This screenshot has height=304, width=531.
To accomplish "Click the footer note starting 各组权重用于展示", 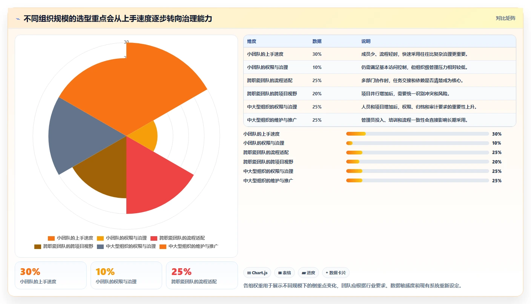I will (x=353, y=286).
